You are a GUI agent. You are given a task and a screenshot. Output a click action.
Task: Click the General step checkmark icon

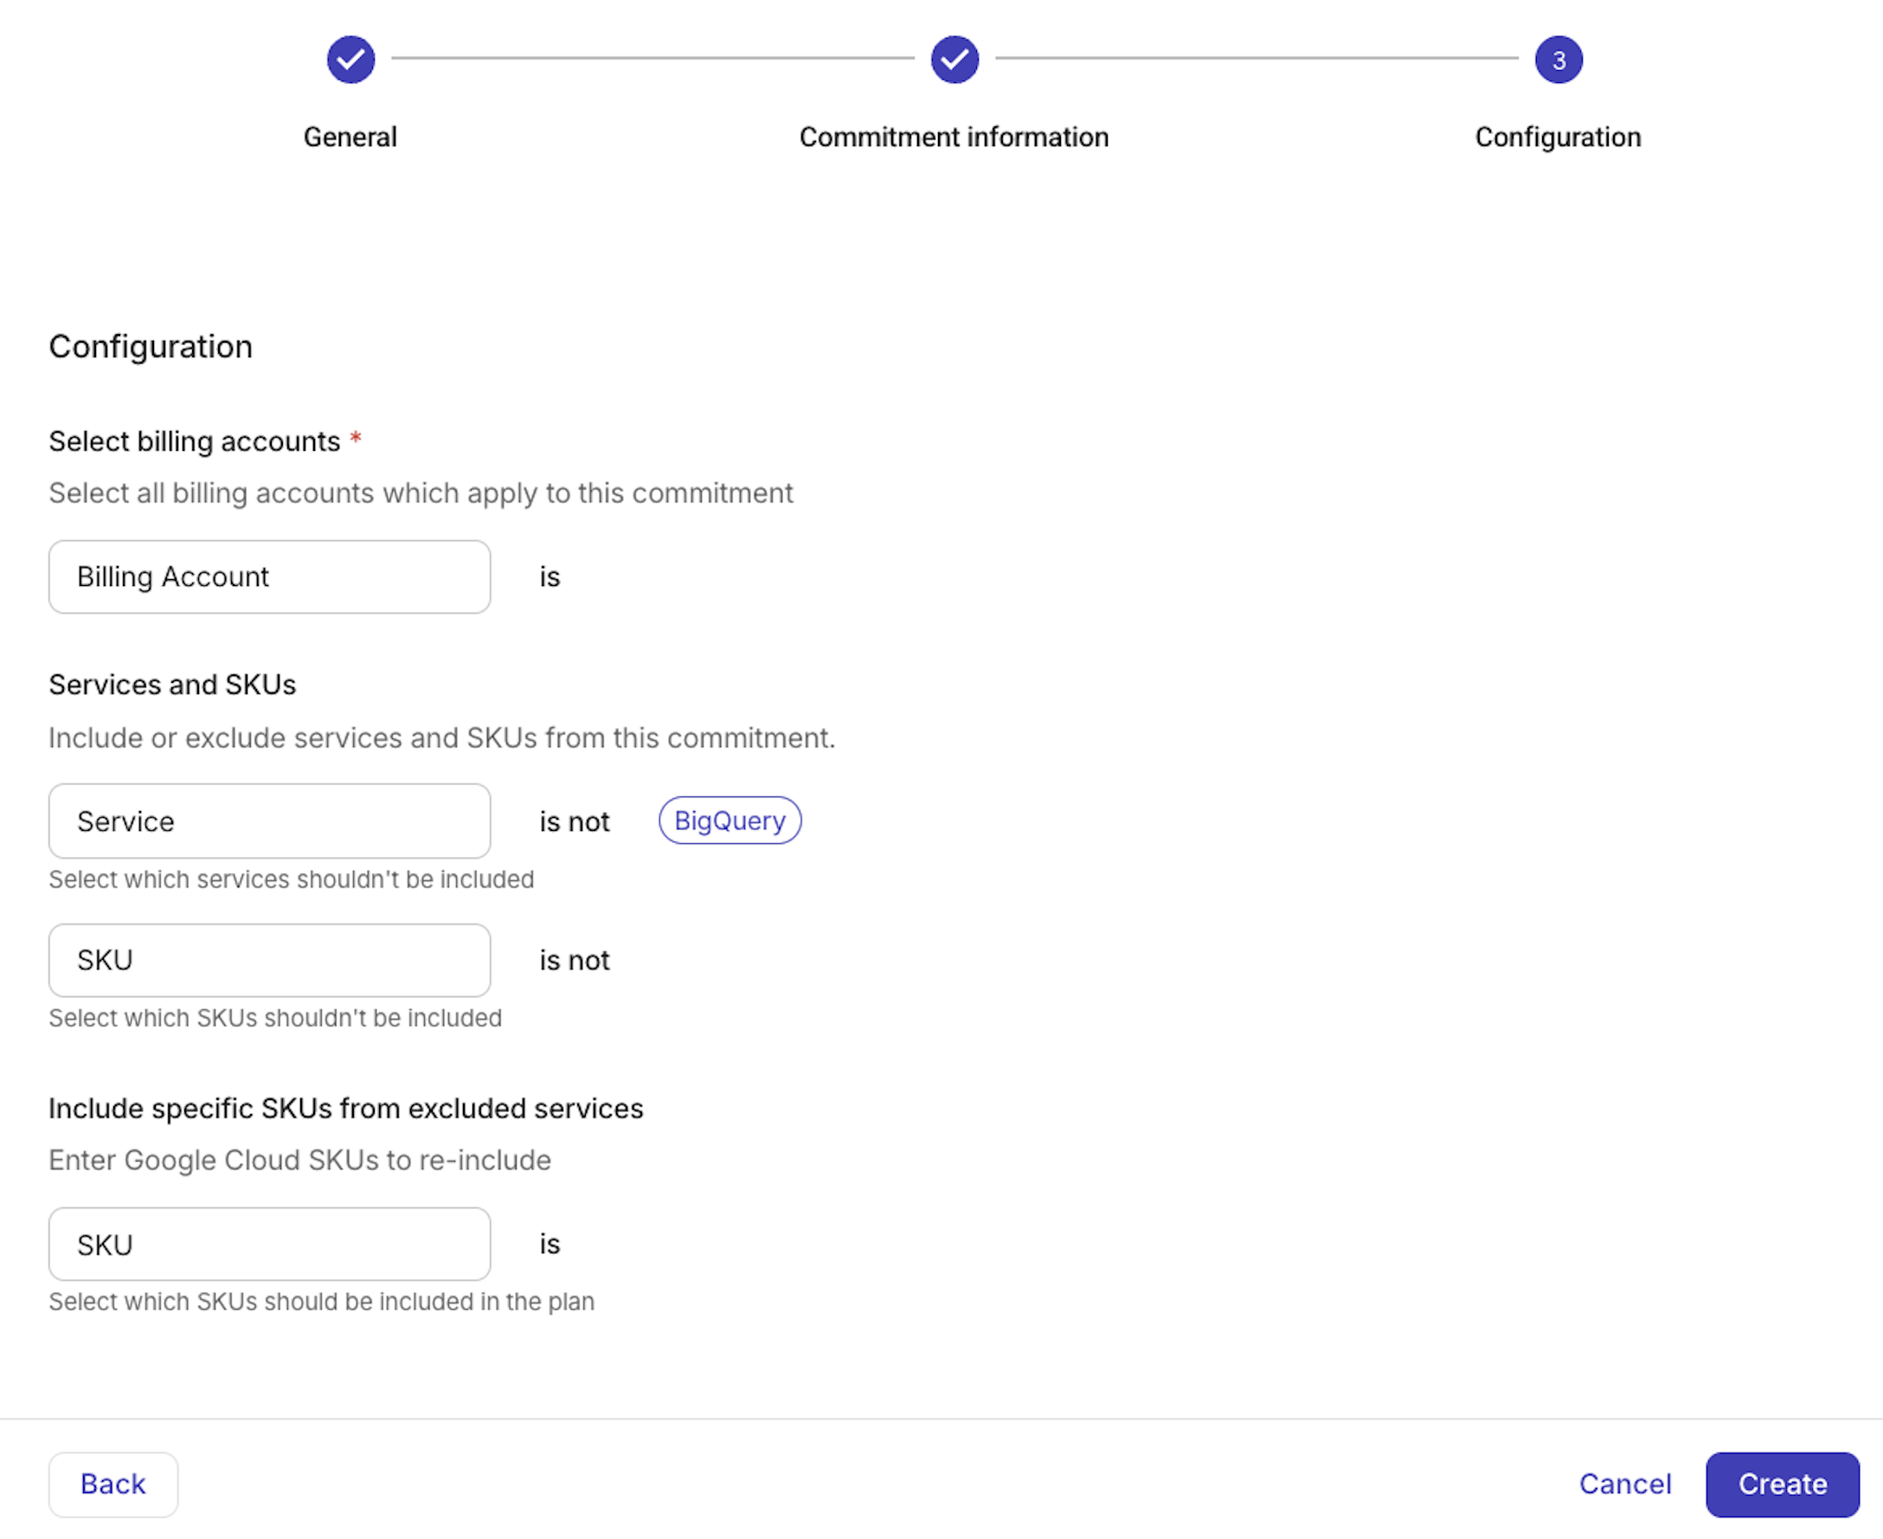[x=350, y=60]
